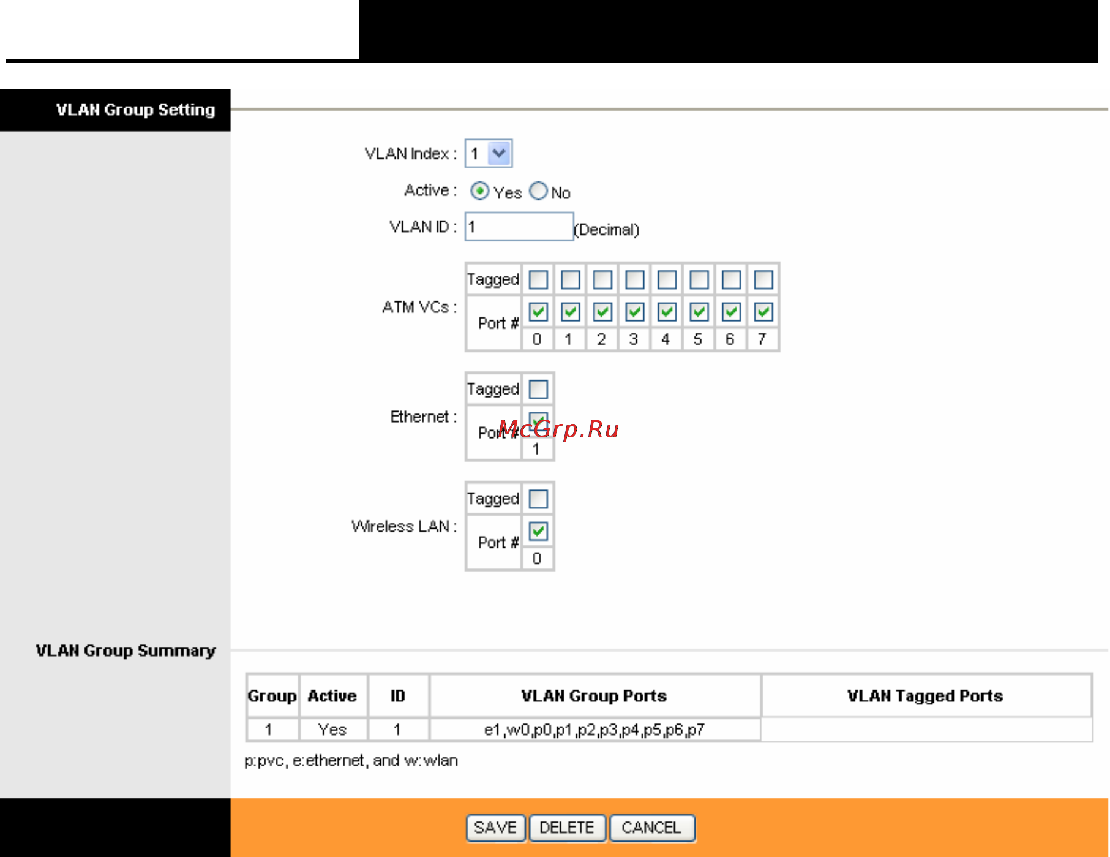1110x857 pixels.
Task: Uncheck the Wireless LAN Port # 0 checkbox
Action: tap(538, 531)
